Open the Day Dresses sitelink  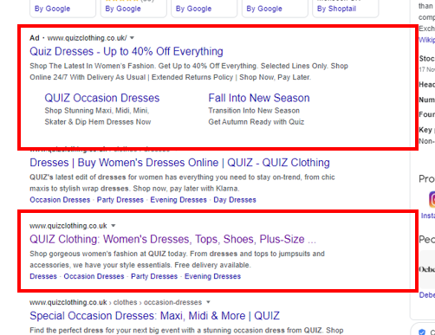click(x=235, y=200)
